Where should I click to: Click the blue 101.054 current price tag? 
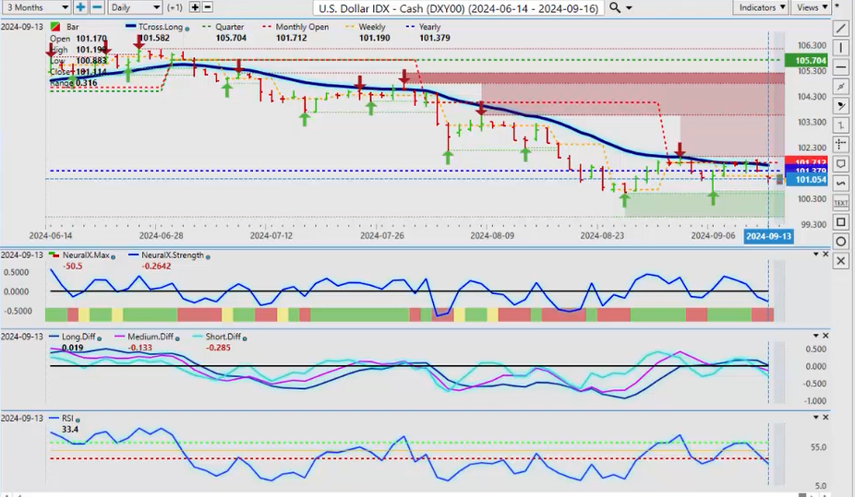point(808,180)
